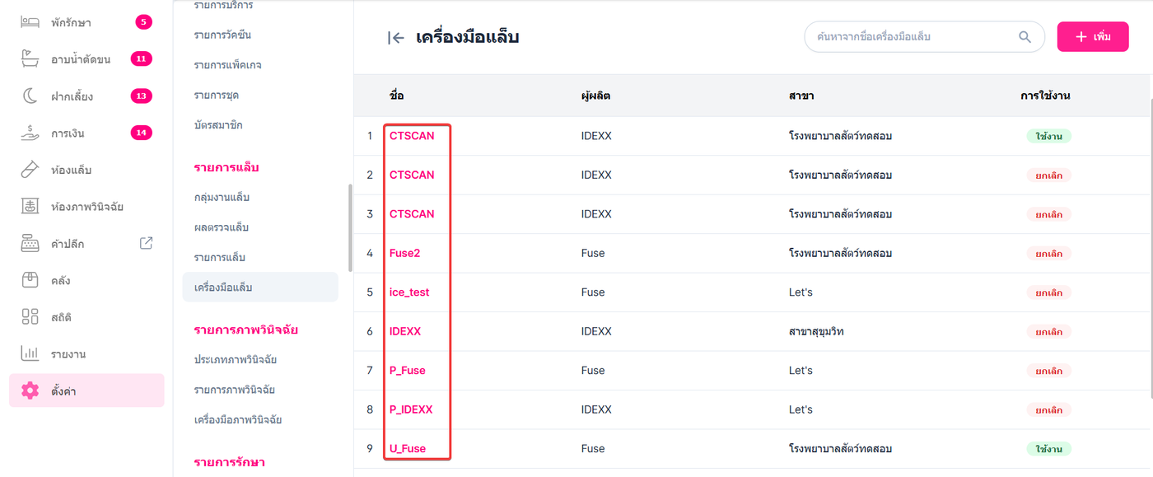Click the lab equipment name search field
The width and height of the screenshot is (1153, 477).
[913, 37]
